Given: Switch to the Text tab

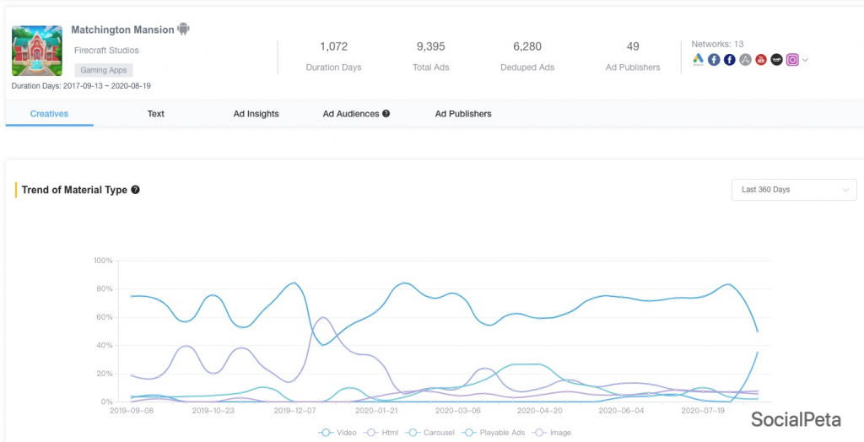Looking at the screenshot, I should click(x=156, y=114).
